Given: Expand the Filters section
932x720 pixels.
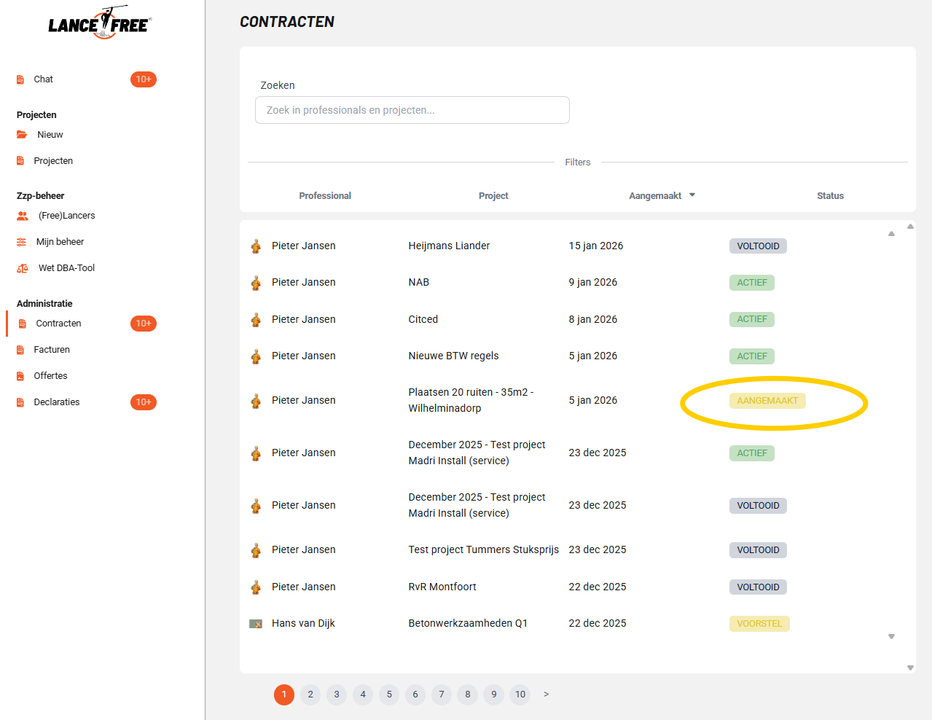Looking at the screenshot, I should click(577, 163).
